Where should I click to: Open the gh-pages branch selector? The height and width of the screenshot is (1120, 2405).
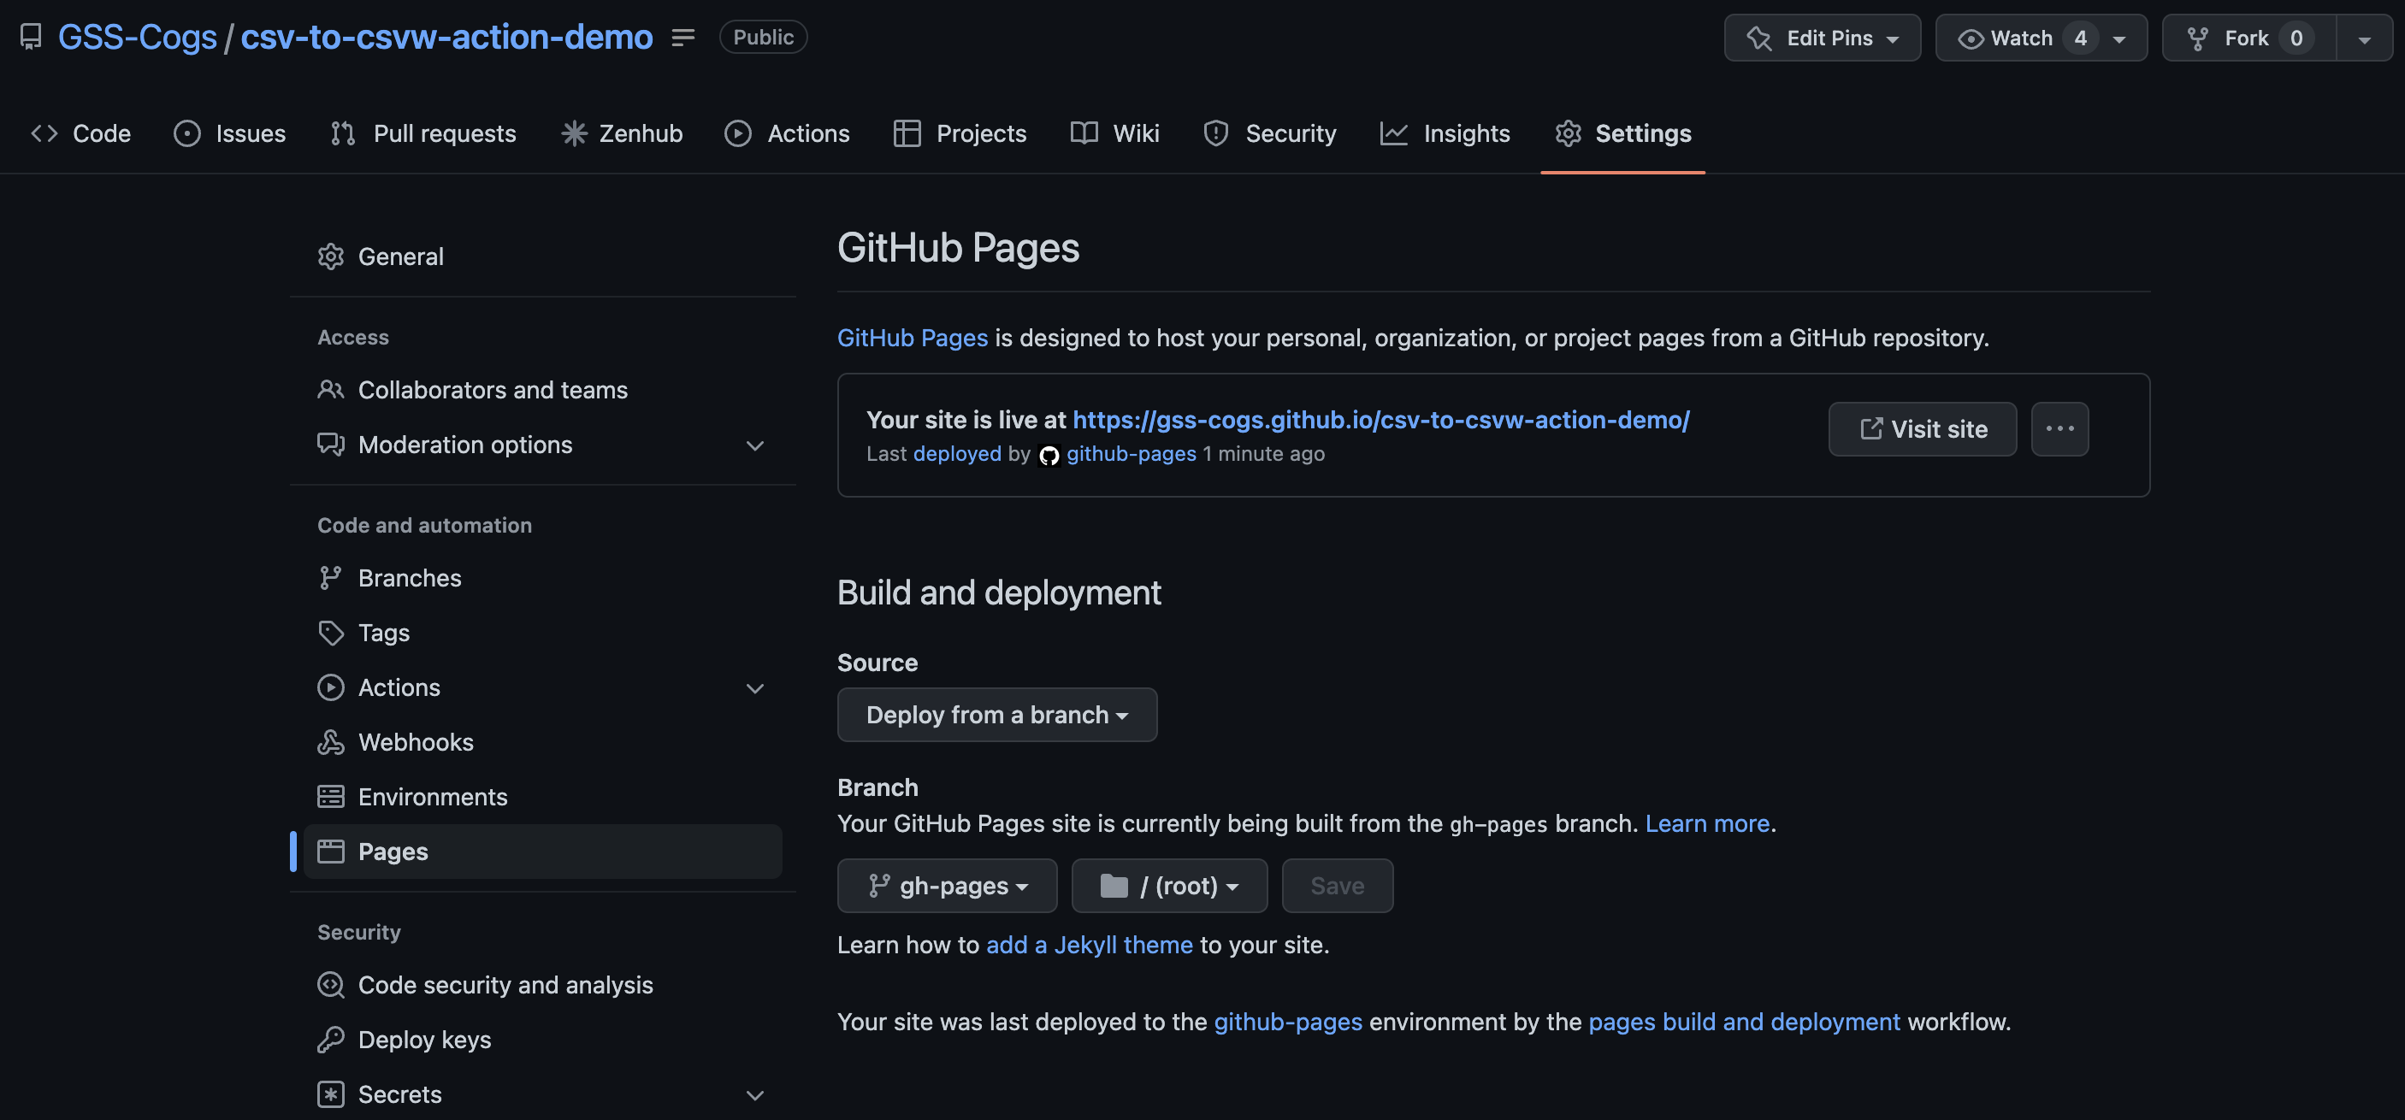[x=947, y=886]
